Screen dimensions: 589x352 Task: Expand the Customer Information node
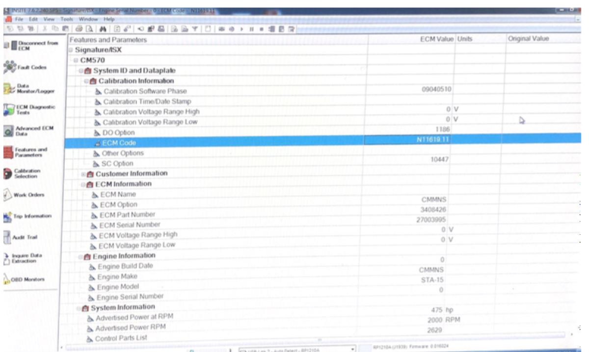click(x=83, y=174)
